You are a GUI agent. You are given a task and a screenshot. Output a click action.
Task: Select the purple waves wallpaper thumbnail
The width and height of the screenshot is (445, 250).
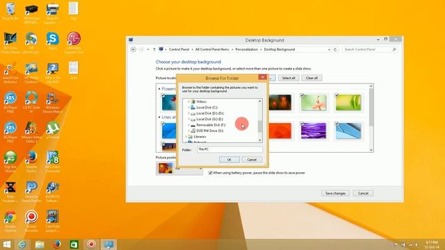coord(314,131)
